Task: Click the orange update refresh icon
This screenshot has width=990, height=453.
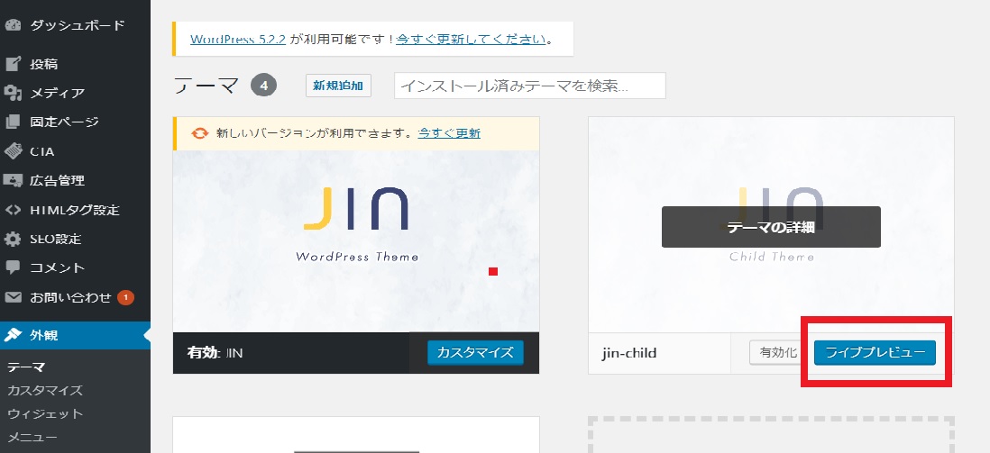Action: [199, 134]
